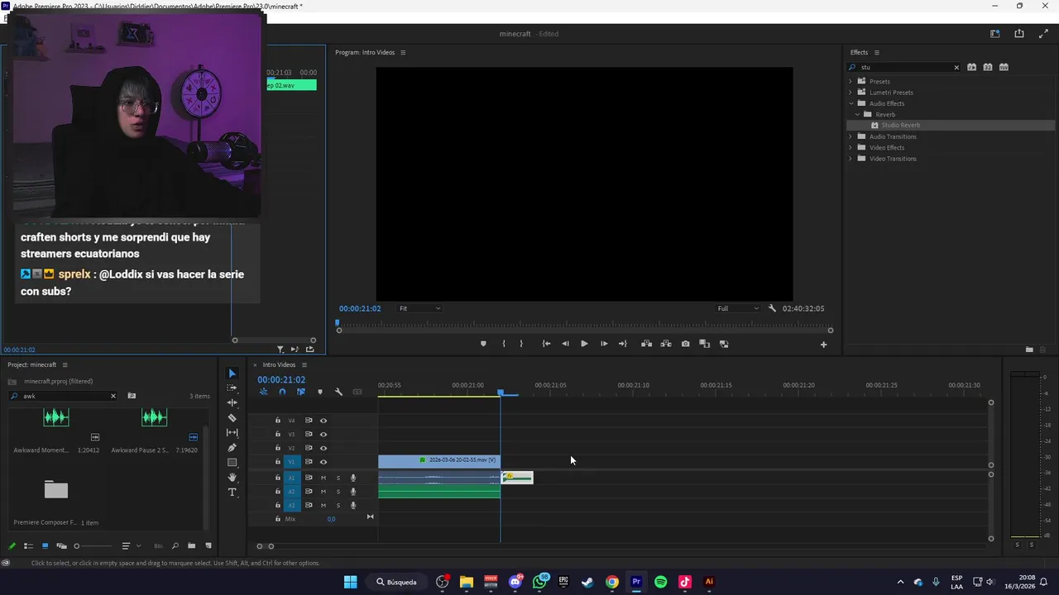Select the Ripple Edit tool
1059x595 pixels.
pyautogui.click(x=232, y=402)
